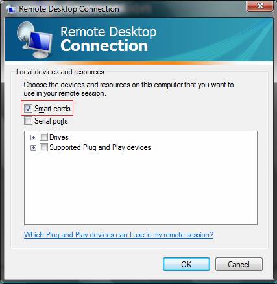Check the Supported Plug and Play devices box

[43, 147]
